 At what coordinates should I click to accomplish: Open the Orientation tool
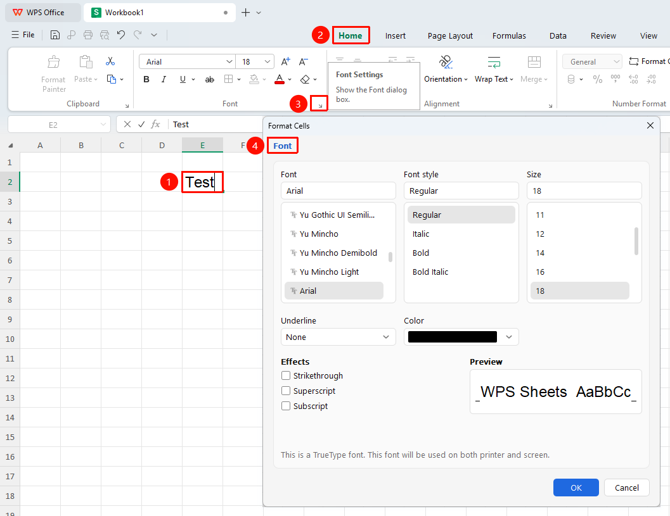446,69
